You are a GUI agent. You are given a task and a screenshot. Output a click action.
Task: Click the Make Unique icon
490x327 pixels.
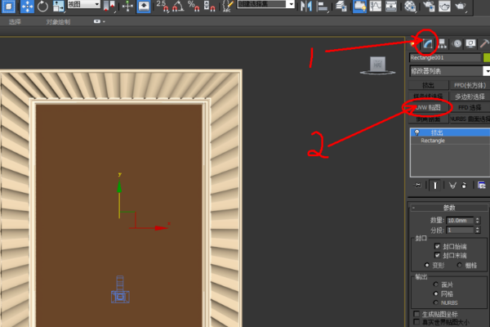point(452,186)
